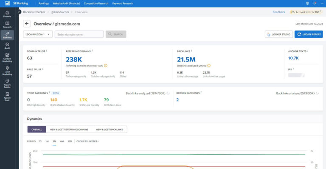326x169 pixels.
Task: Click the Enter domain name field
Action: pyautogui.click(x=79, y=34)
